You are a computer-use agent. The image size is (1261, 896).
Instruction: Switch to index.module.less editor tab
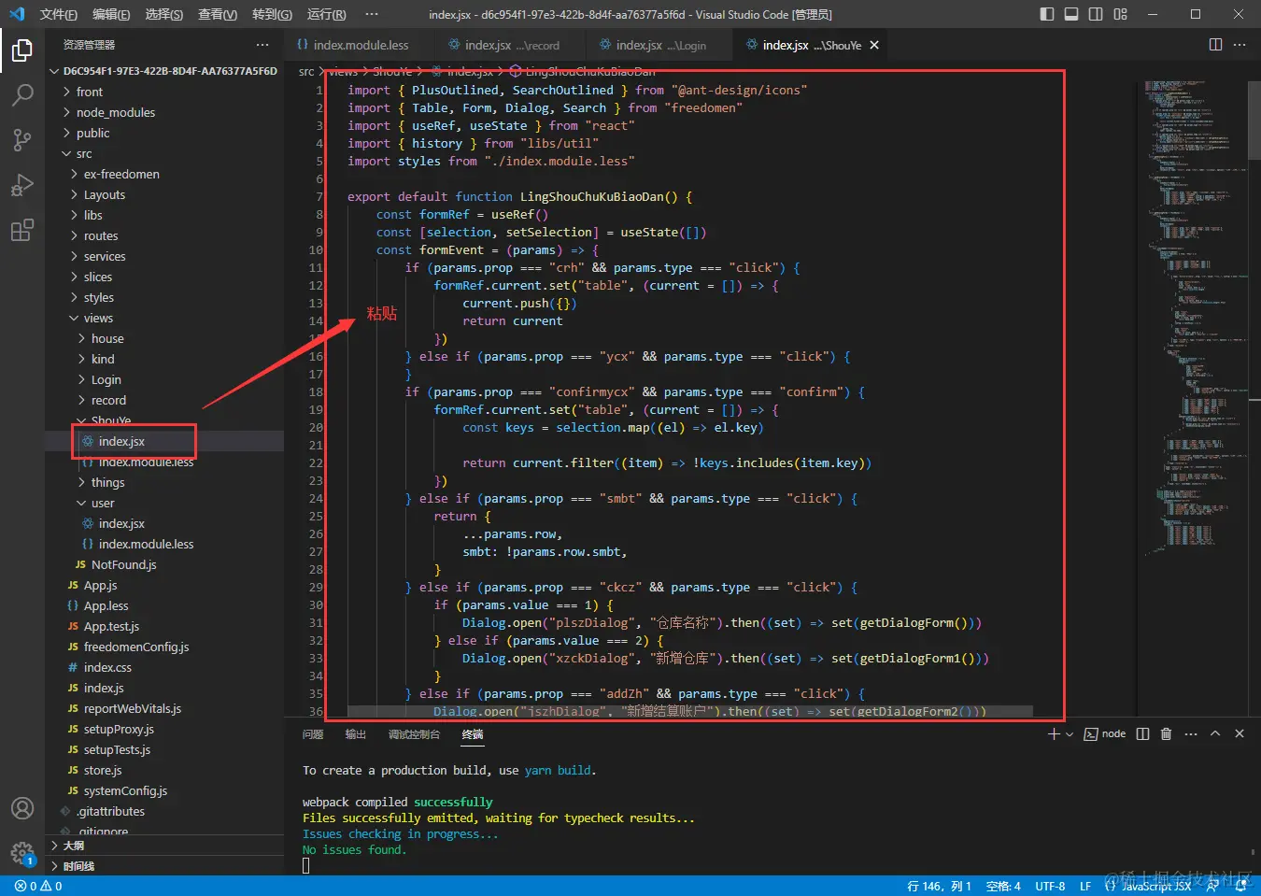(x=360, y=45)
